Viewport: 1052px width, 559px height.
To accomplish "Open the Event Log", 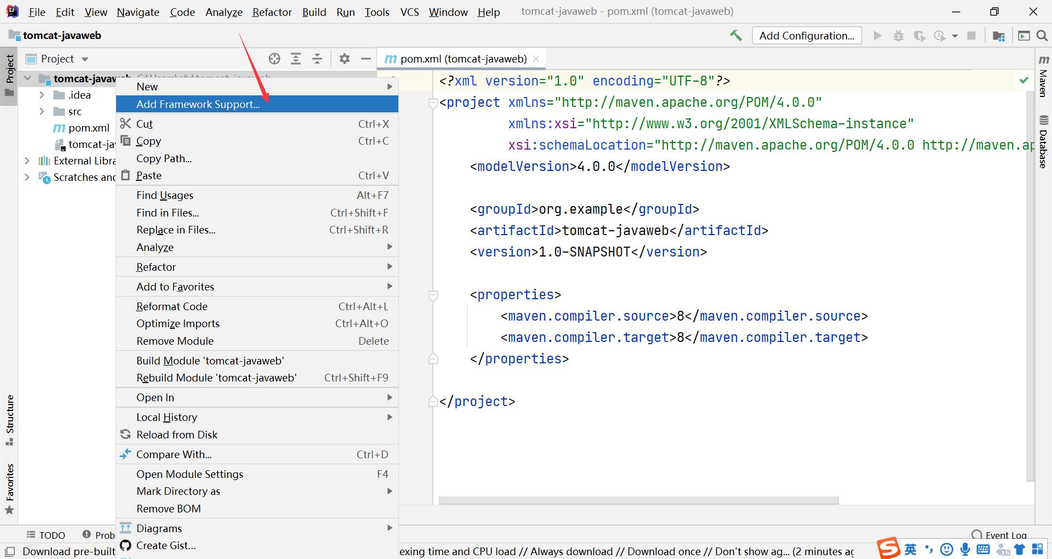I will point(999,535).
